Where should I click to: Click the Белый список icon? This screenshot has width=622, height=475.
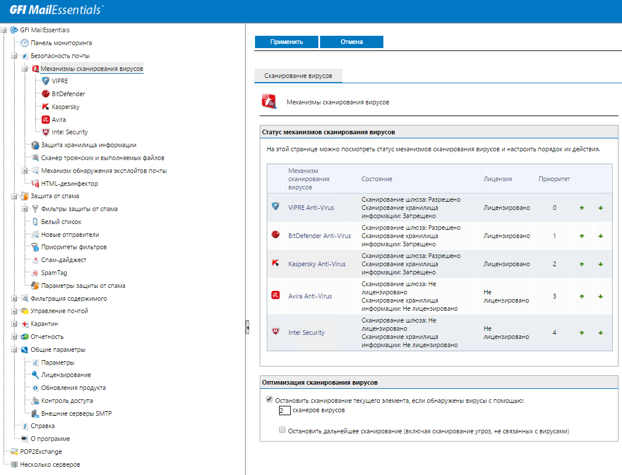click(35, 222)
